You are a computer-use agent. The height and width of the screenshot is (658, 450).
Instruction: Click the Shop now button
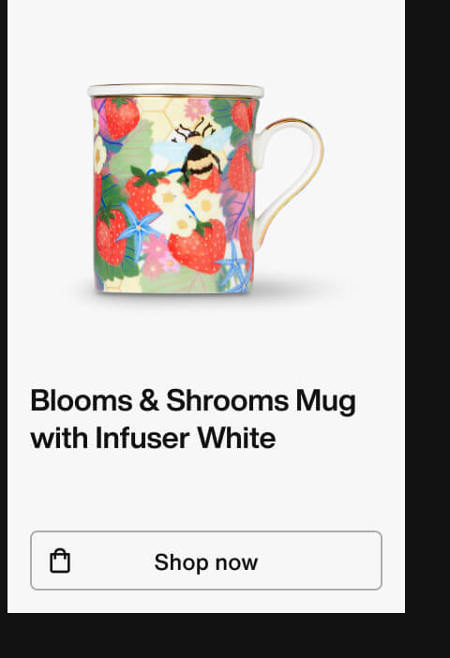[206, 561]
